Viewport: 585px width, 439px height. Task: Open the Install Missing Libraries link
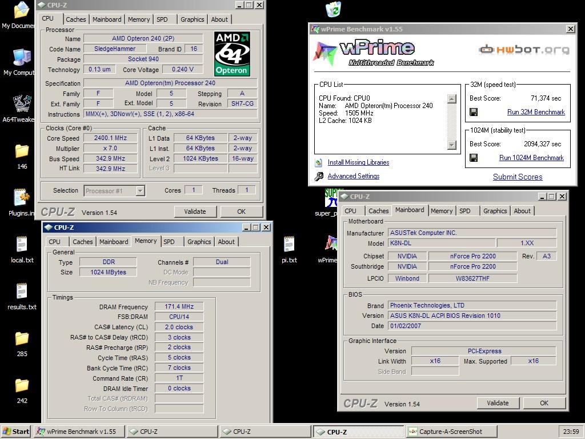tap(358, 162)
